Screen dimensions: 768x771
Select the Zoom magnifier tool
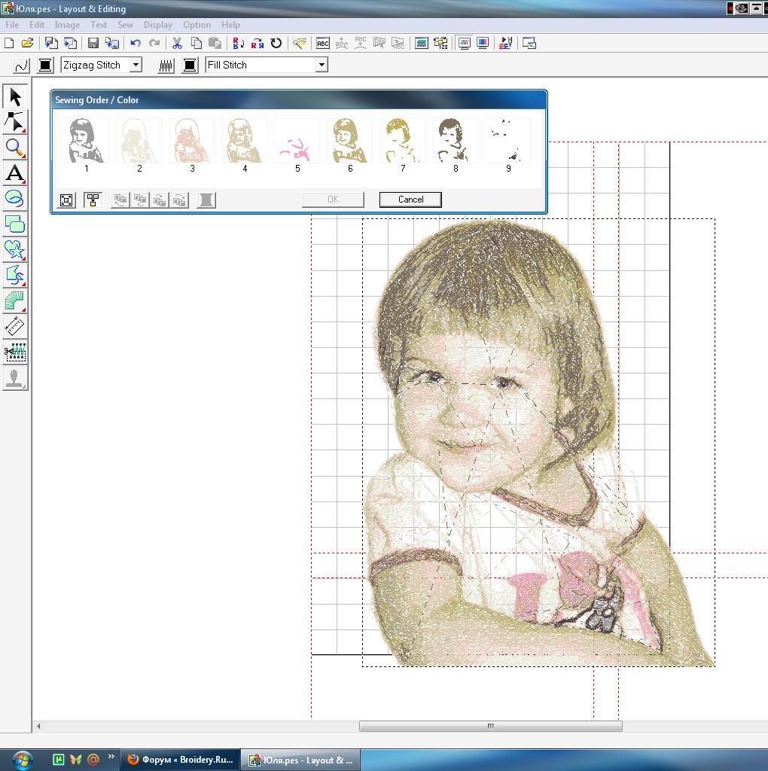click(15, 148)
